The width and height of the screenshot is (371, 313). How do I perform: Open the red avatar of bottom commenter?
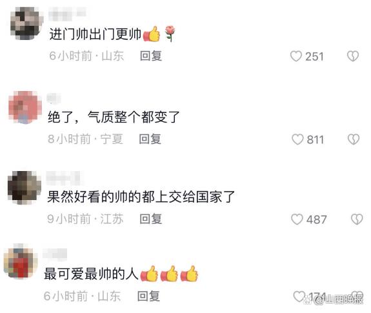pyautogui.click(x=21, y=261)
